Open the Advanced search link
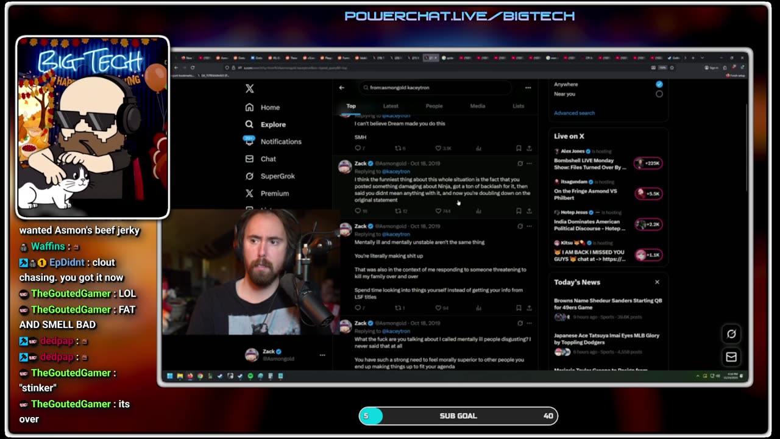780x439 pixels. (x=574, y=113)
